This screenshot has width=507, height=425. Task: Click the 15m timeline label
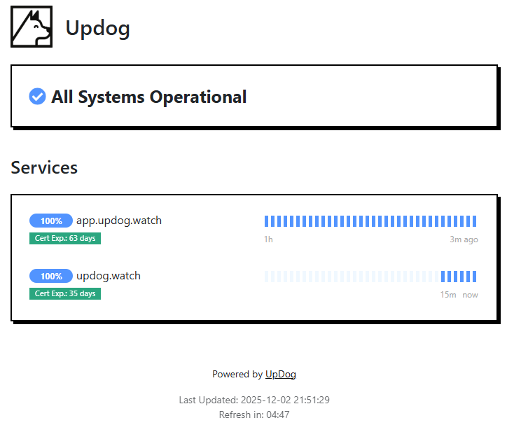click(x=448, y=295)
